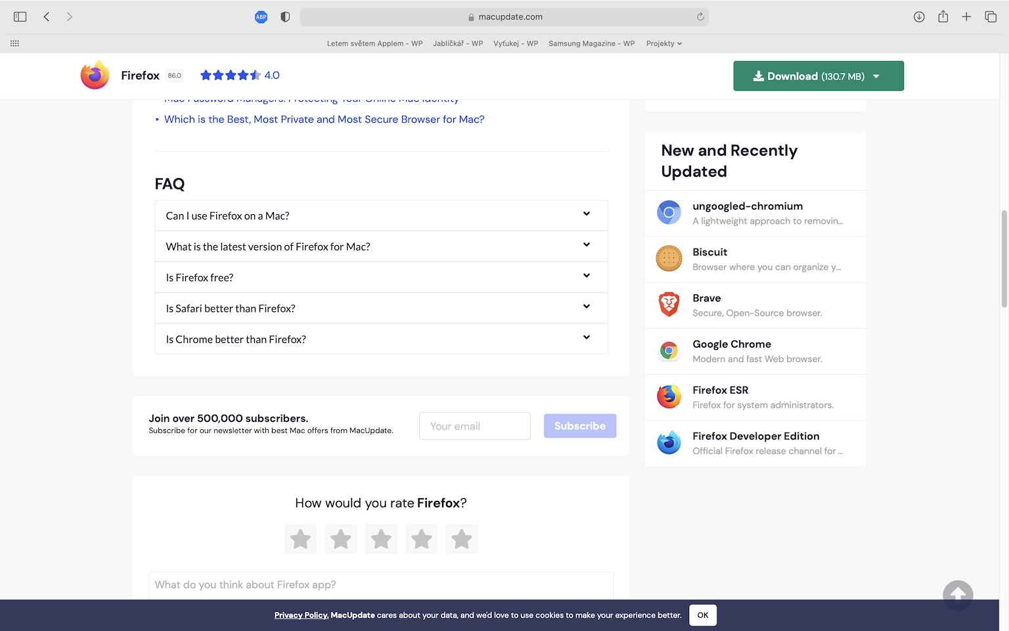Viewport: 1009px width, 631px height.
Task: Click the Firefox logo in the header
Action: click(x=95, y=74)
